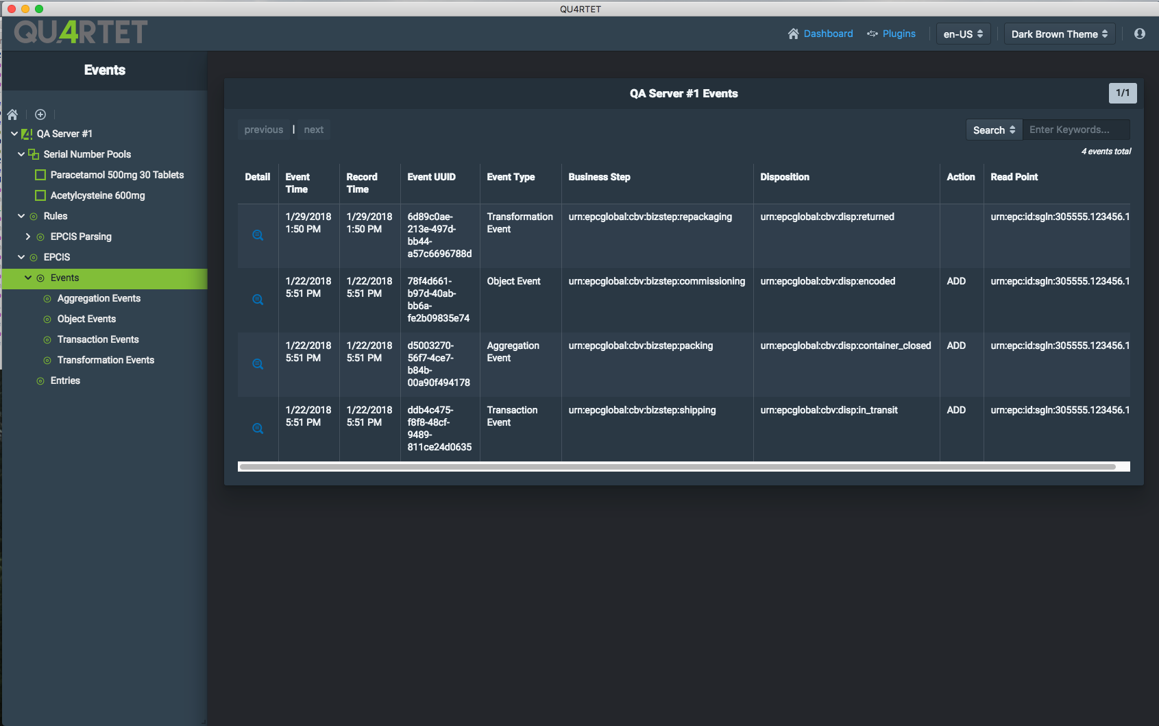1159x726 pixels.
Task: Click the Acetylcysteine 600mg pool square icon
Action: point(40,195)
